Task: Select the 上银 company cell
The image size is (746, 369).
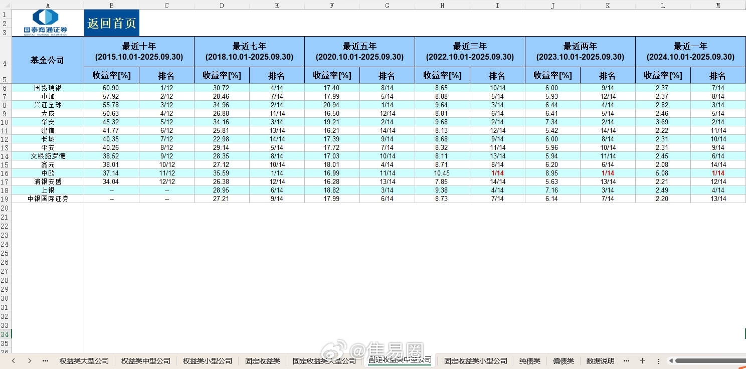Action: pyautogui.click(x=48, y=190)
